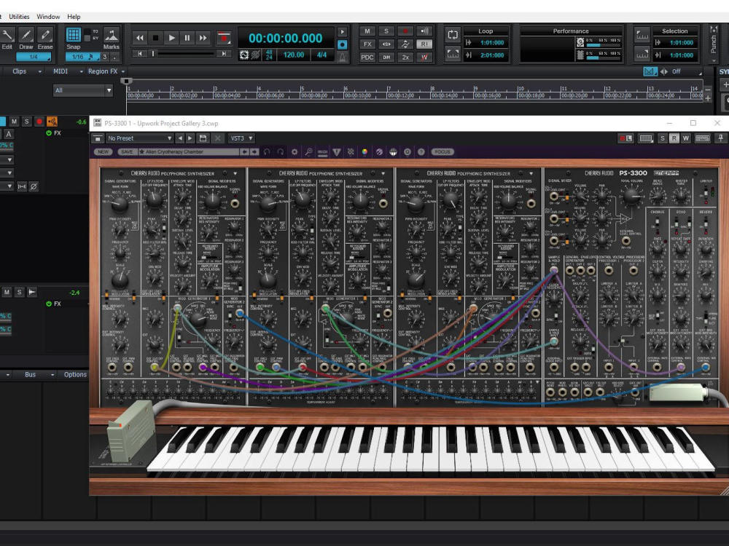Undo the last PS-3300 action
Image resolution: width=729 pixels, height=546 pixels.
[267, 152]
